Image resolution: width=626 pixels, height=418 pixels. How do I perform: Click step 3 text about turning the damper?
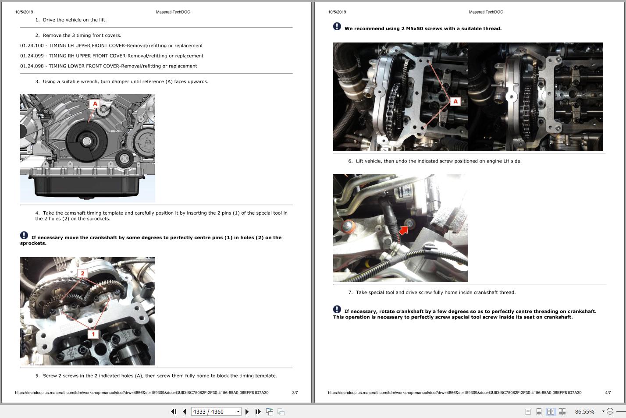point(122,81)
